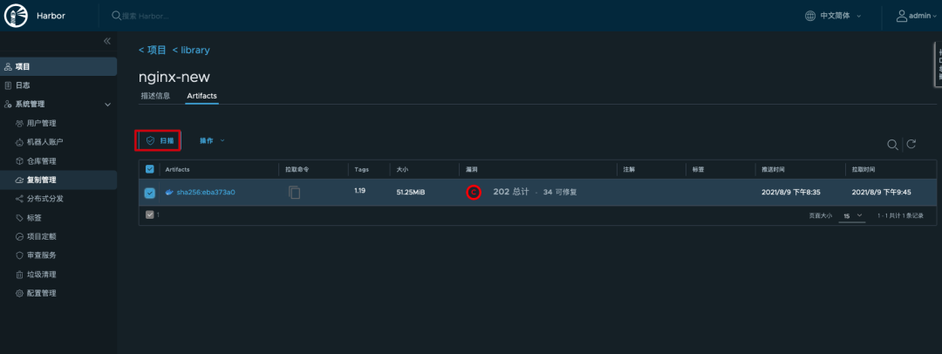The width and height of the screenshot is (942, 354).
Task: Click the 1.19 tag cell
Action: tap(360, 191)
